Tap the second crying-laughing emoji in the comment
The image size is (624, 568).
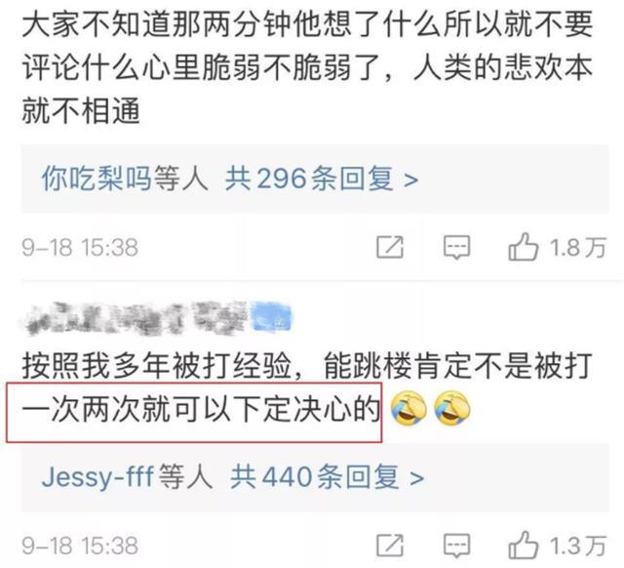451,410
